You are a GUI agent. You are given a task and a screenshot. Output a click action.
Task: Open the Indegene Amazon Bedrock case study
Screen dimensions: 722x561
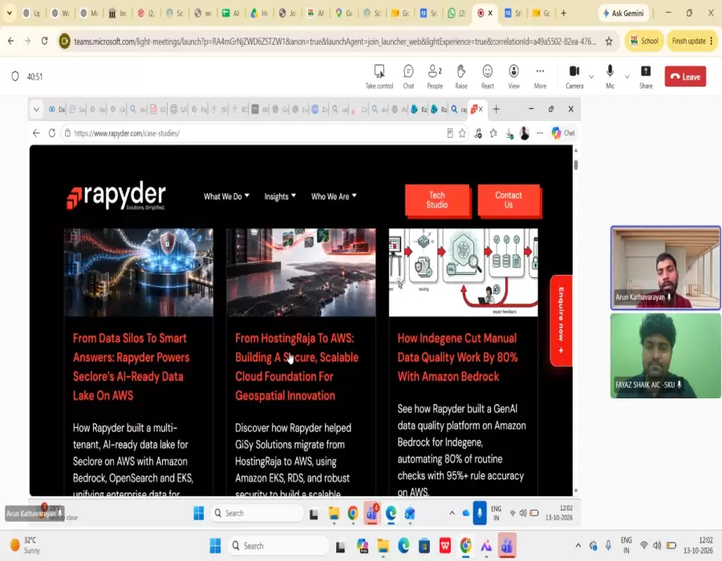(457, 357)
